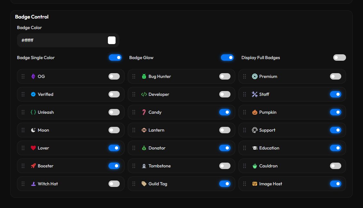Click the Witch Hat label text
This screenshot has height=208, width=363.
(48, 184)
